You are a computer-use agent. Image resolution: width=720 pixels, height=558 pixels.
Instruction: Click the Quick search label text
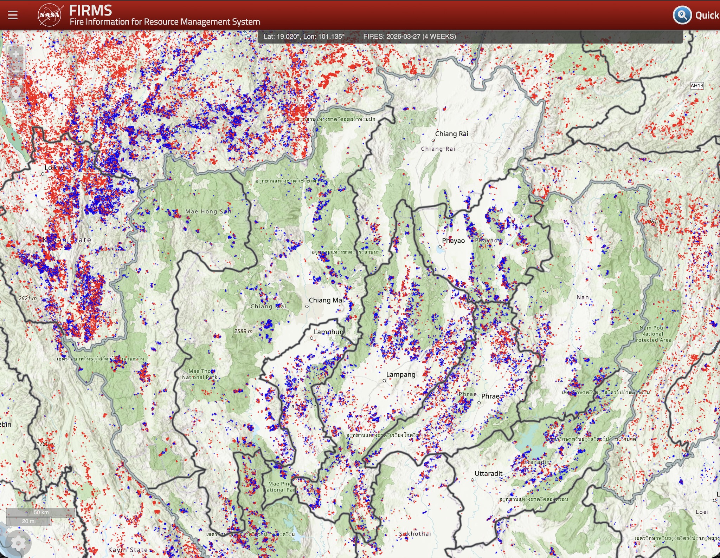[707, 15]
